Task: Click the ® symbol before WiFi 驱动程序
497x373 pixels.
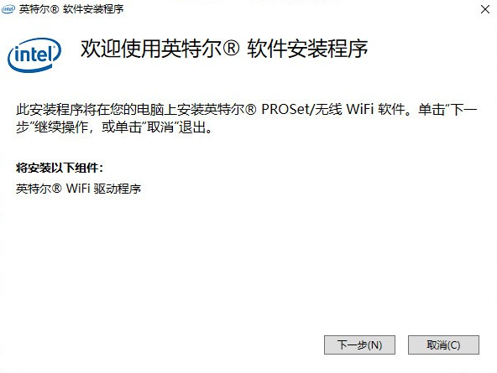Action: click(x=56, y=189)
